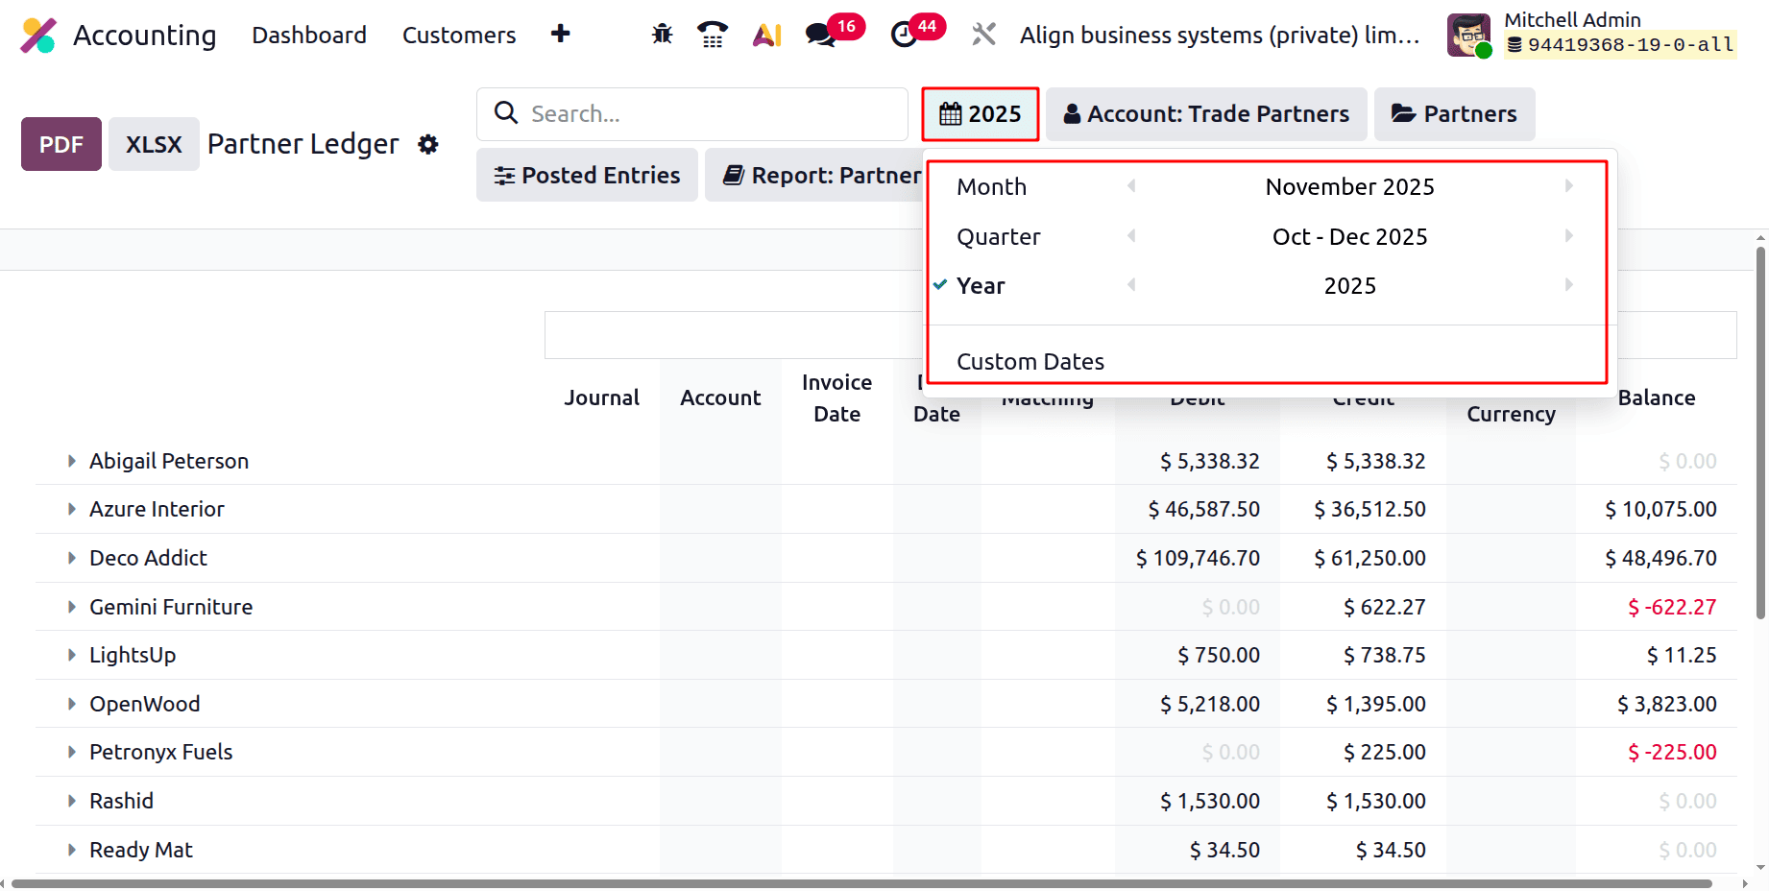Viewport: 1769px width, 891px height.
Task: Click the database name 94419368-19-0-all
Action: (1630, 45)
